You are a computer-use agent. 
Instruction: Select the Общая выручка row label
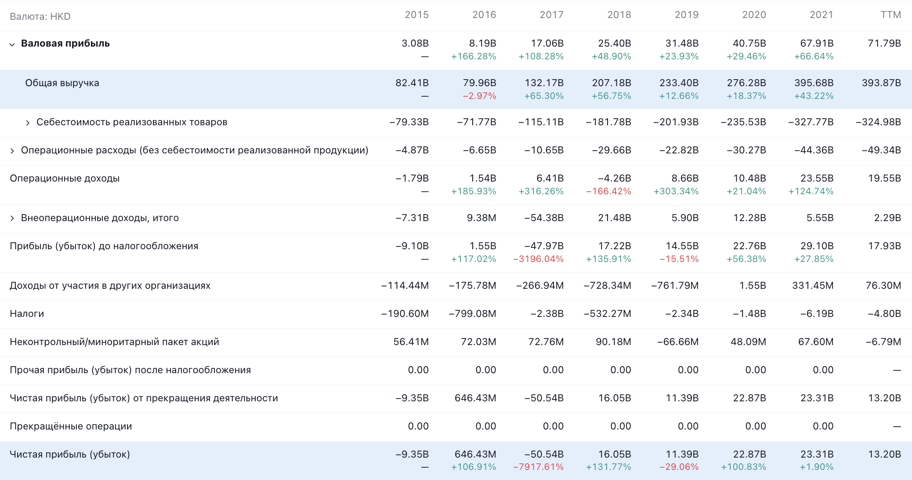[62, 83]
